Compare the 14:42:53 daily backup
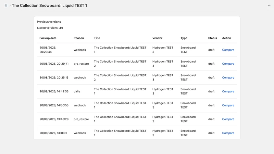274x154 pixels. click(228, 91)
